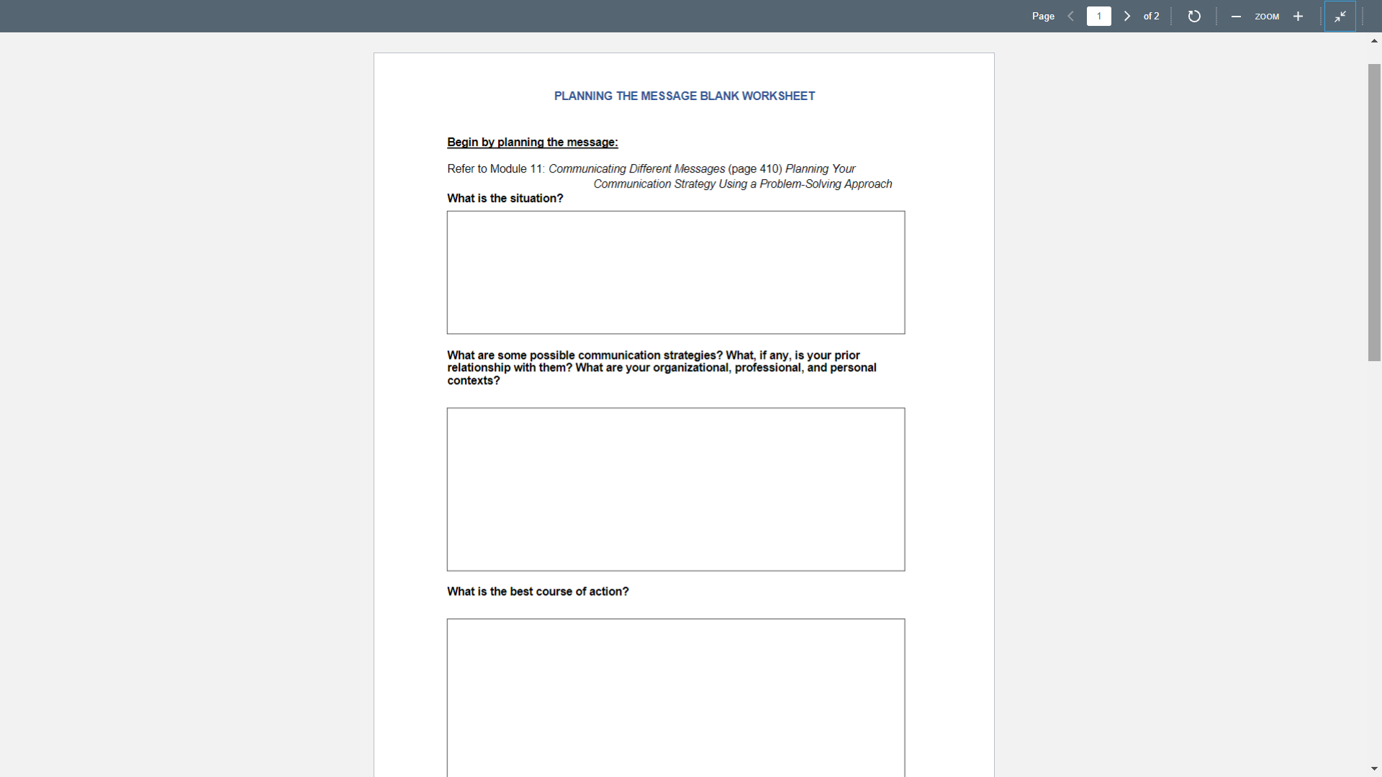Go to the previous page
The height and width of the screenshot is (777, 1382).
coord(1070,16)
